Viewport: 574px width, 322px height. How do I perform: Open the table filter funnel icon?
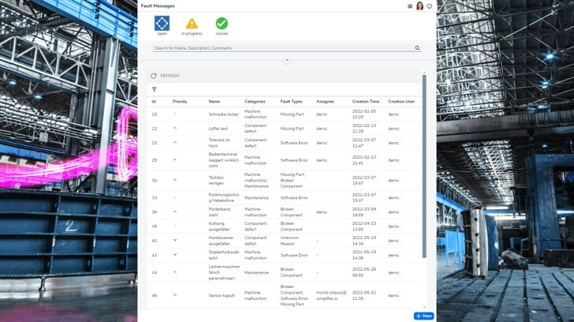(x=154, y=89)
